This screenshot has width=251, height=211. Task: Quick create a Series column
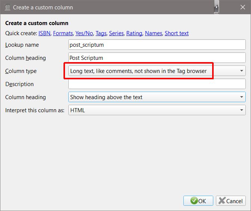[117, 33]
